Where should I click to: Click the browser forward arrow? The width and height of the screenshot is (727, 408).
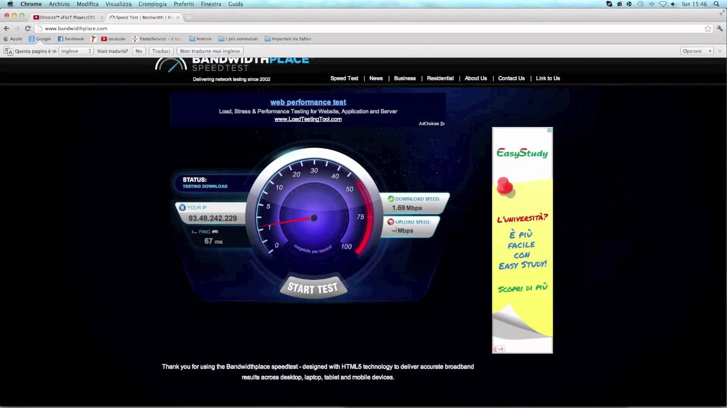pyautogui.click(x=17, y=28)
